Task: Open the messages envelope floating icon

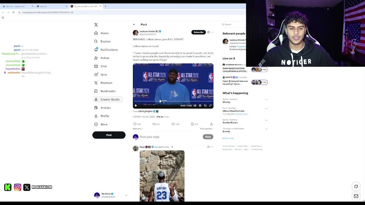Action: 356,196
